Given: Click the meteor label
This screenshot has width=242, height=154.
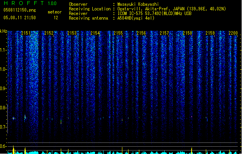Looking at the screenshot, I should 55,12.
